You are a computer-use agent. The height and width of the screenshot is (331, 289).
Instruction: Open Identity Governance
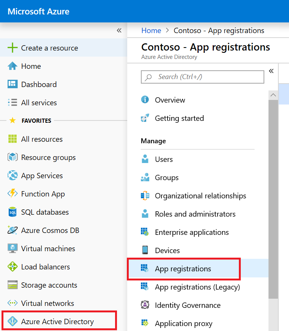click(198, 305)
